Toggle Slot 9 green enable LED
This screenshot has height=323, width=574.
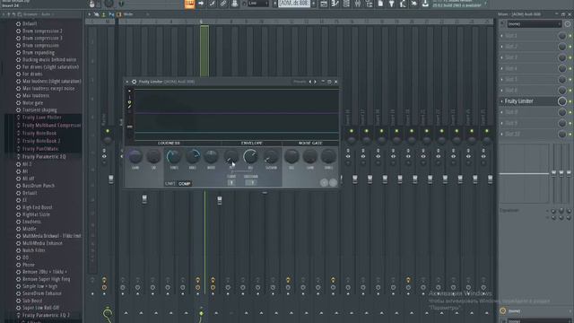tap(570, 124)
